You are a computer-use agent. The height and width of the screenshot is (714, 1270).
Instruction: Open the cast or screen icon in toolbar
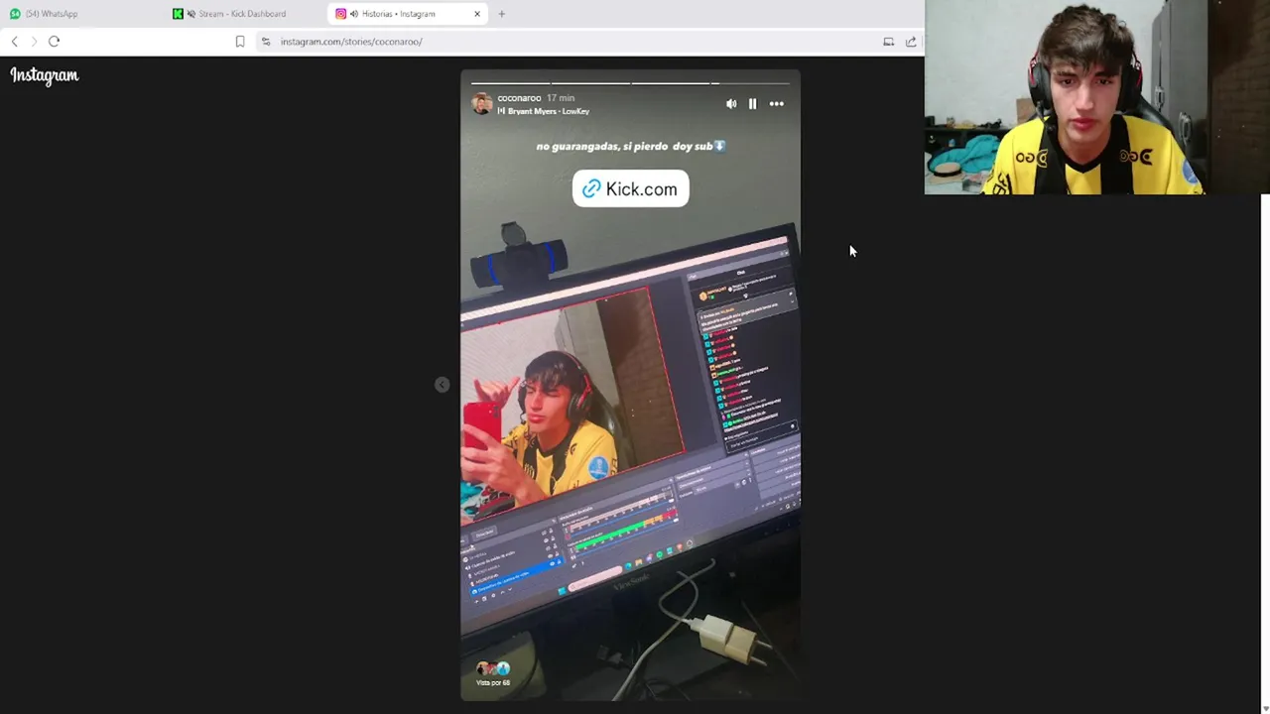pos(888,42)
